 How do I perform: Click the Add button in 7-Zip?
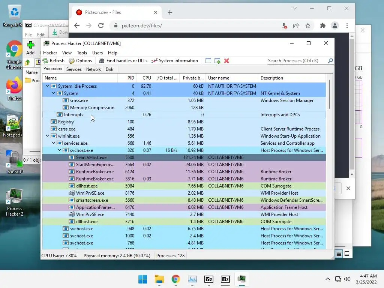(30, 48)
